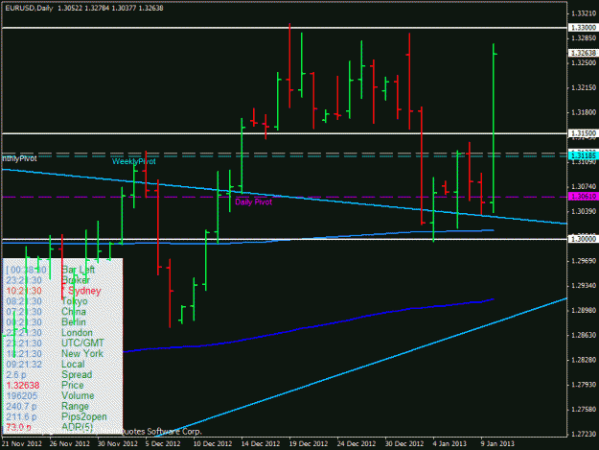This screenshot has height=450, width=599.
Task: Click the 4 Jan 2013 date label
Action: pos(449,443)
